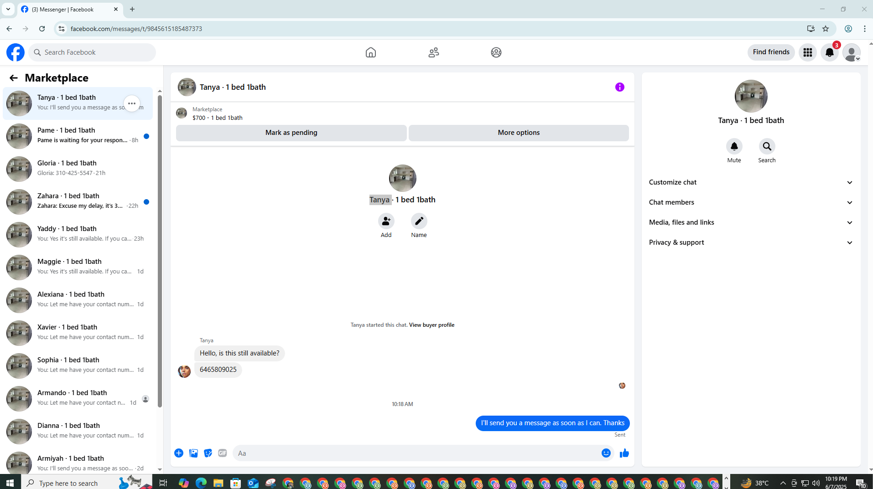This screenshot has height=489, width=873.
Task: Send a thumbs-up like
Action: pos(624,453)
